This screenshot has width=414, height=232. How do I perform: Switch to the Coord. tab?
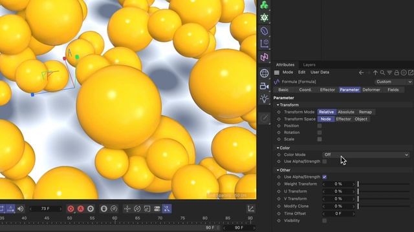click(305, 90)
